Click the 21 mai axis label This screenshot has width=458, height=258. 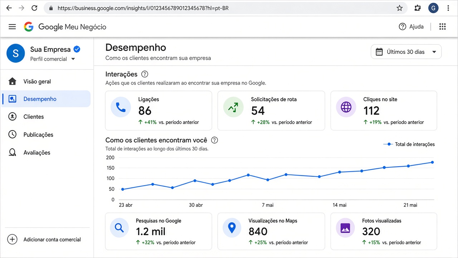click(x=410, y=205)
